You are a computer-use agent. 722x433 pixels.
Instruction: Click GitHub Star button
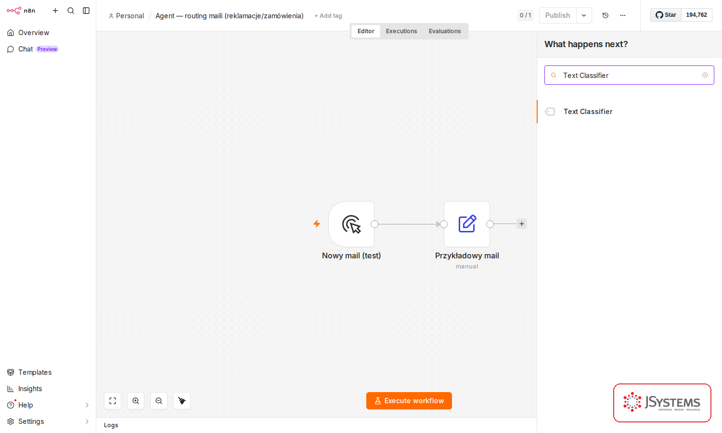(666, 15)
